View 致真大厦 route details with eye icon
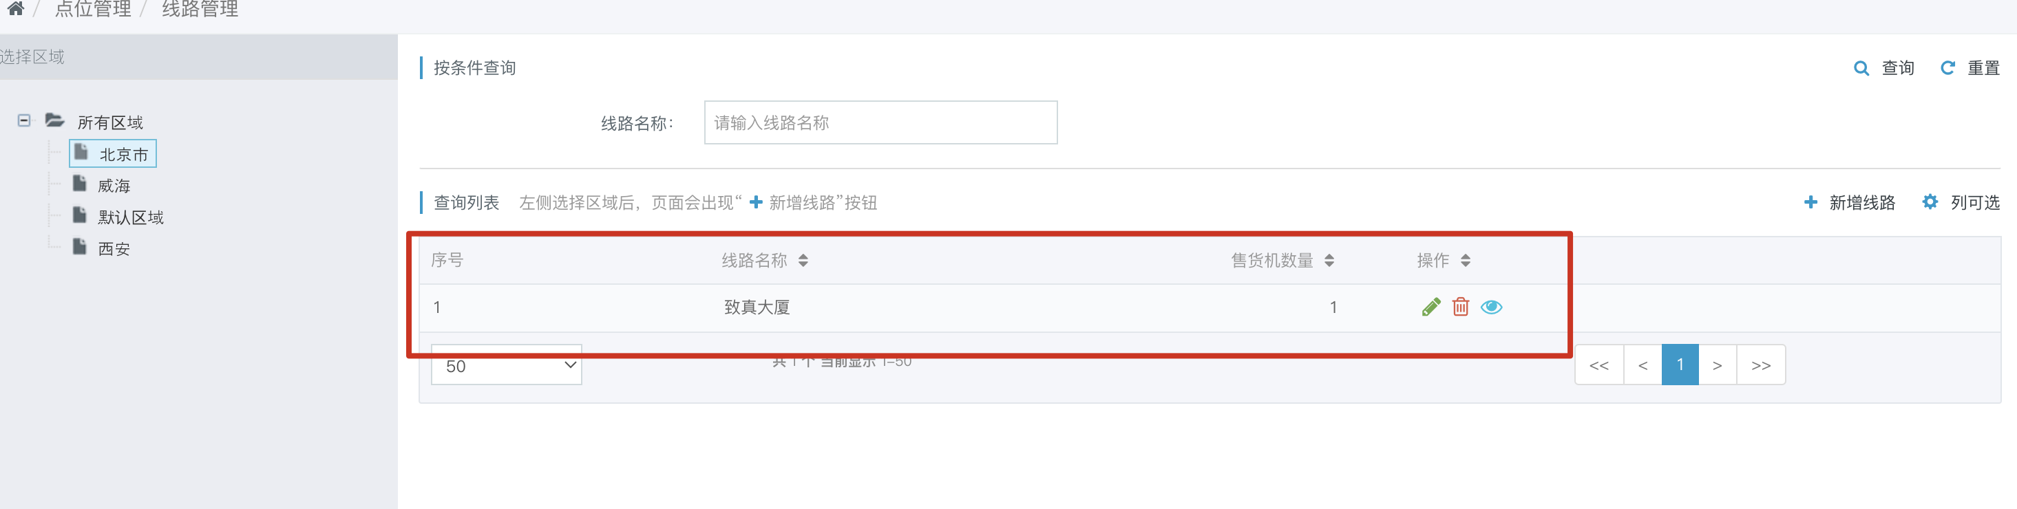 click(x=1491, y=307)
